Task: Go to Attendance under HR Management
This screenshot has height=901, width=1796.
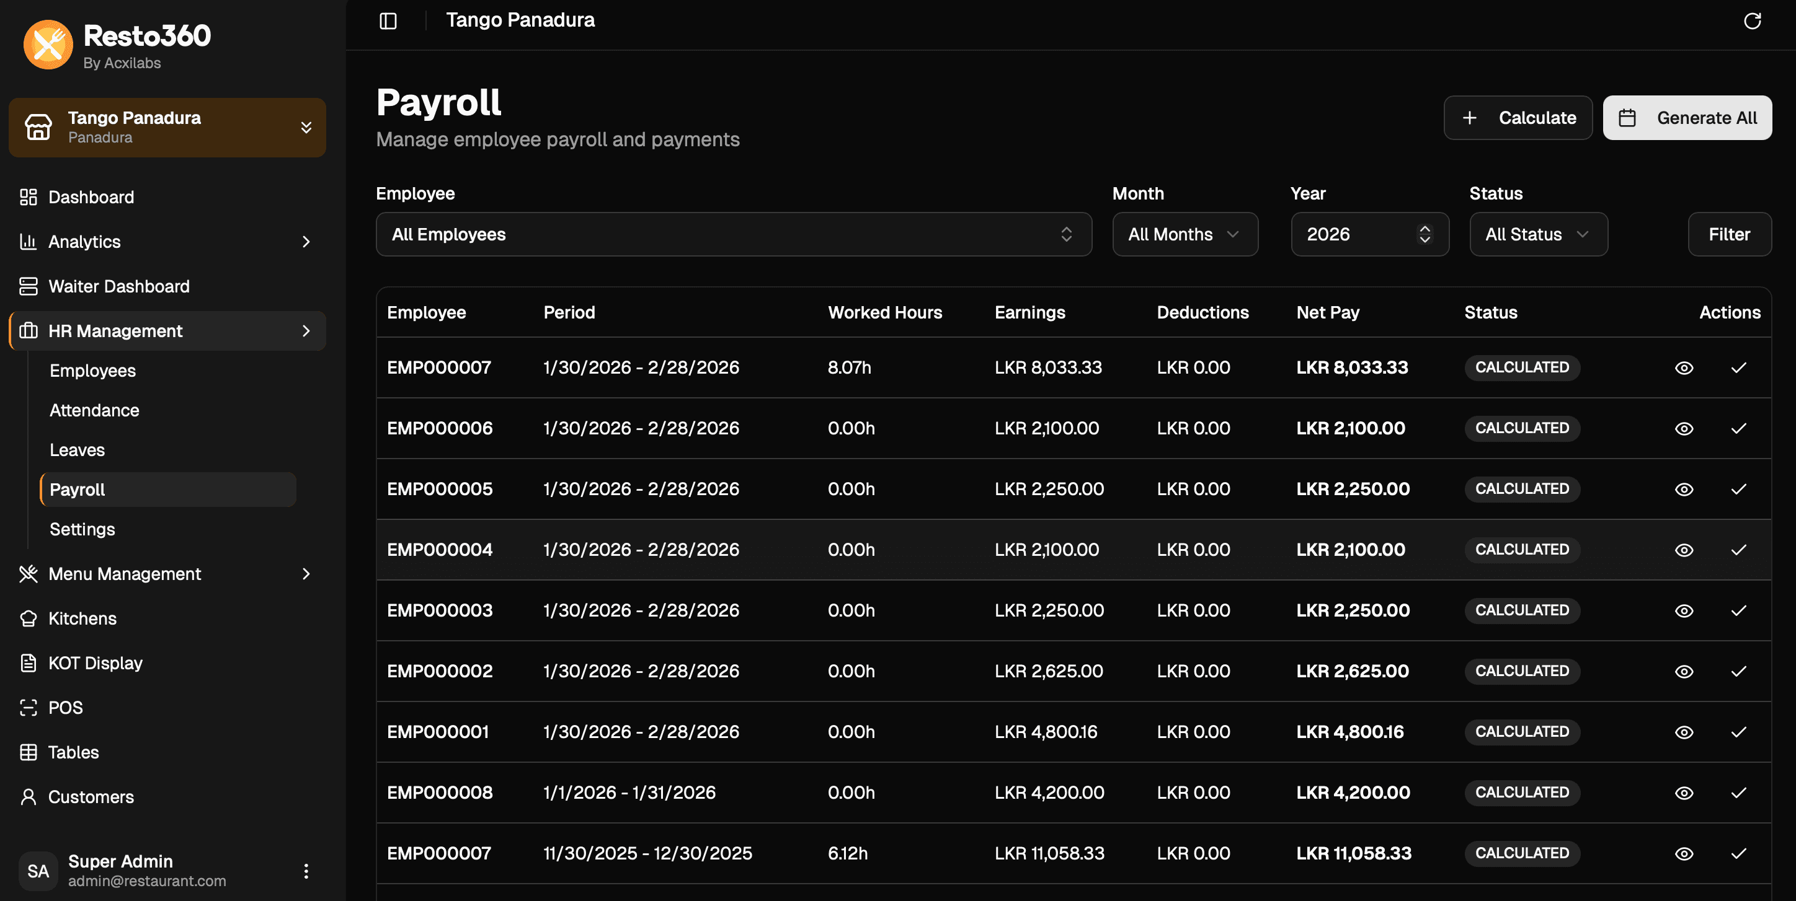Action: pyautogui.click(x=94, y=410)
